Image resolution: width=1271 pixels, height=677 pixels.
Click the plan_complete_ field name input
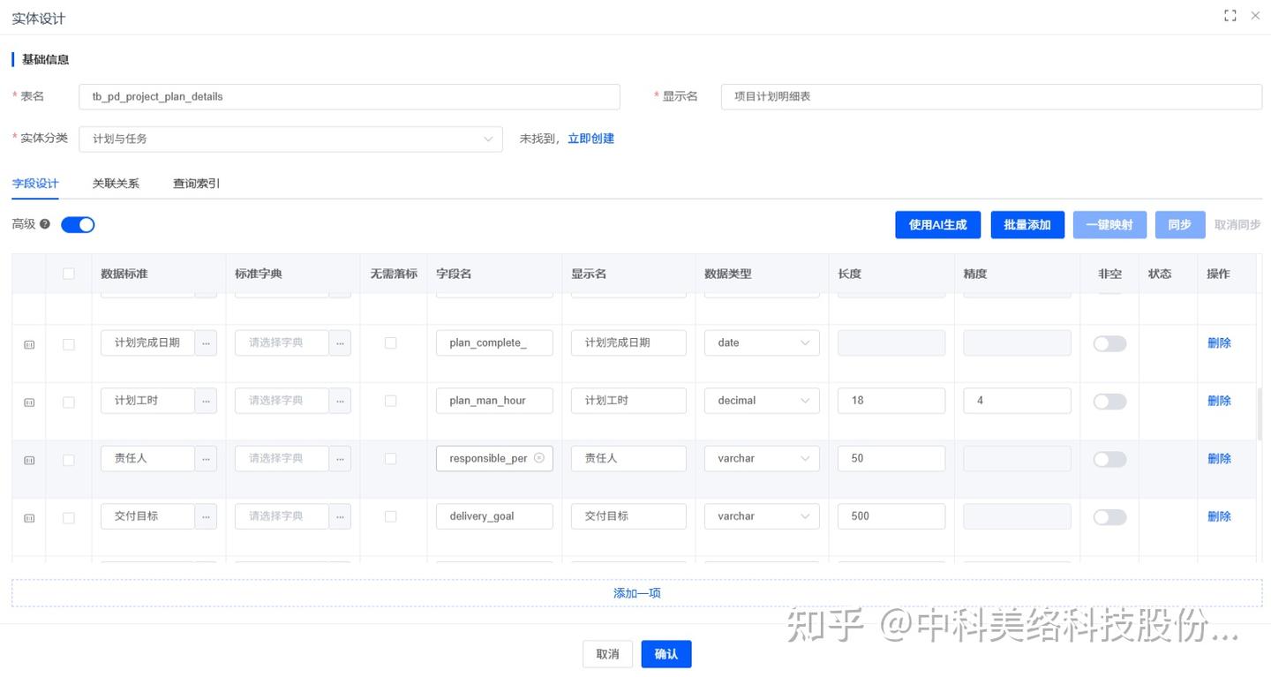pyautogui.click(x=494, y=342)
